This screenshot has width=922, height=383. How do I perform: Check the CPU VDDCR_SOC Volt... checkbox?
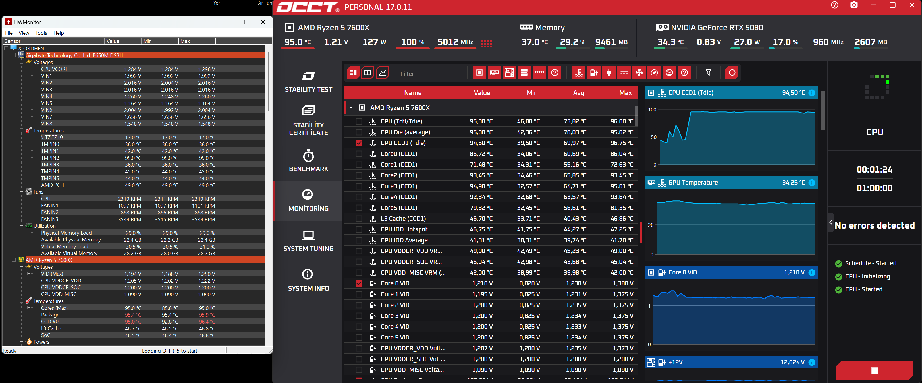coord(359,359)
